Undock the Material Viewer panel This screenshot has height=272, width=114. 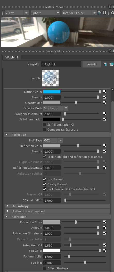(x=110, y=7)
